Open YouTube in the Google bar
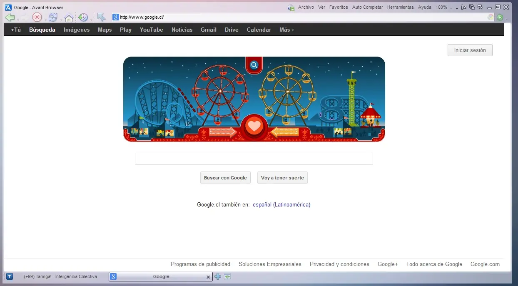518x286 pixels. (x=152, y=30)
